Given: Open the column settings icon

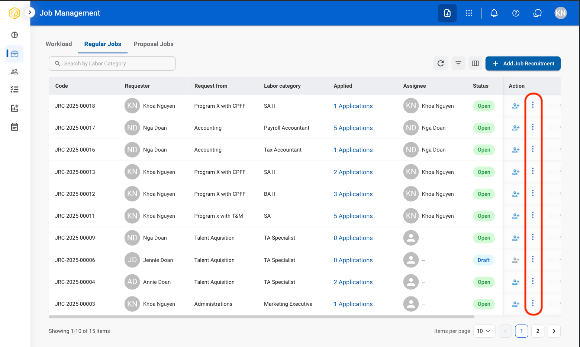Looking at the screenshot, I should point(475,64).
